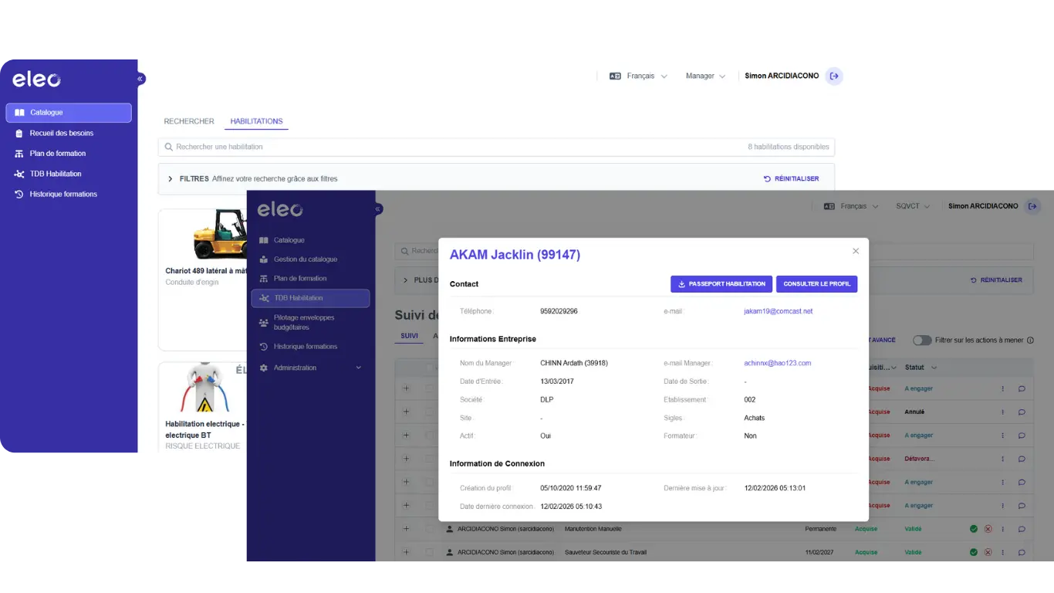Tick the checkbox on the Manutention Manuelle row

tap(430, 529)
